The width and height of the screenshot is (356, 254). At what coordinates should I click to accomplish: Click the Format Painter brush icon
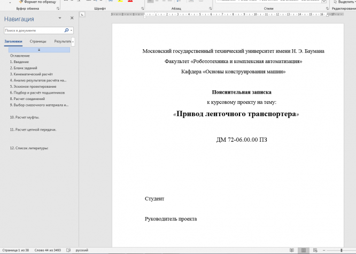tap(20, 2)
